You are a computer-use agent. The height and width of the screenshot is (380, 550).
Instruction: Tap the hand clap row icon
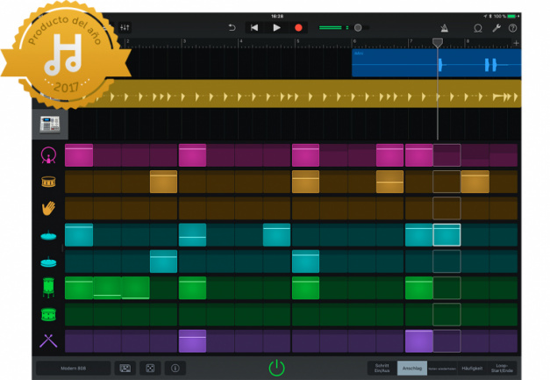[x=48, y=208]
